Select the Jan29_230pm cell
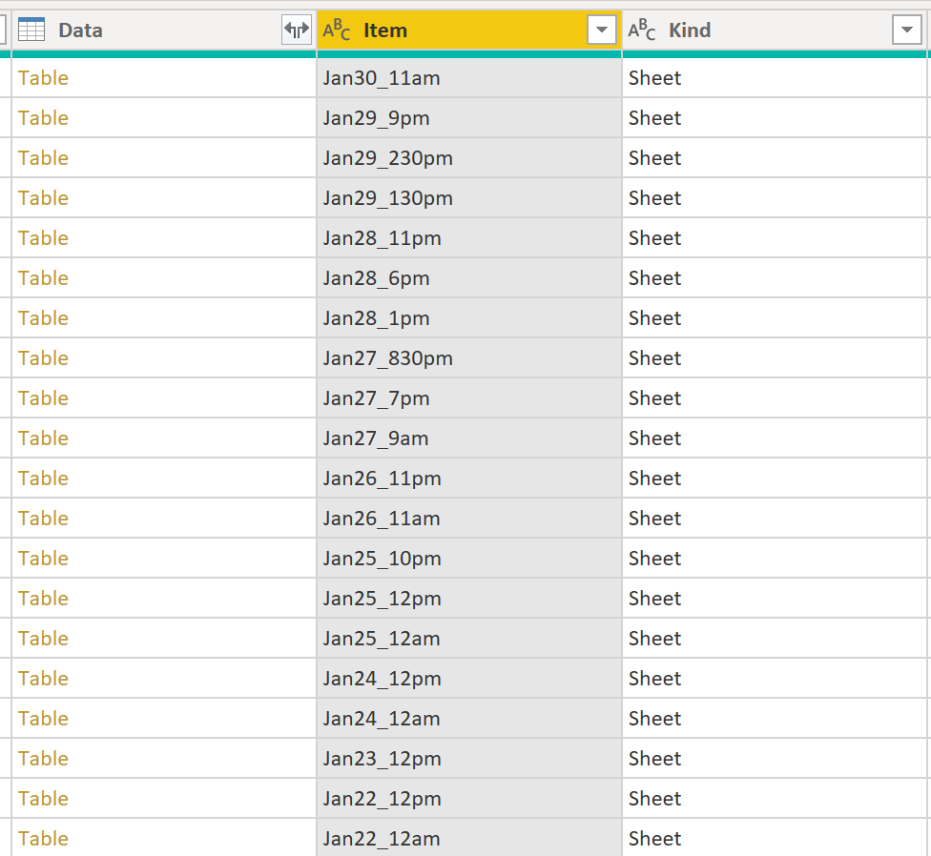 pyautogui.click(x=469, y=158)
